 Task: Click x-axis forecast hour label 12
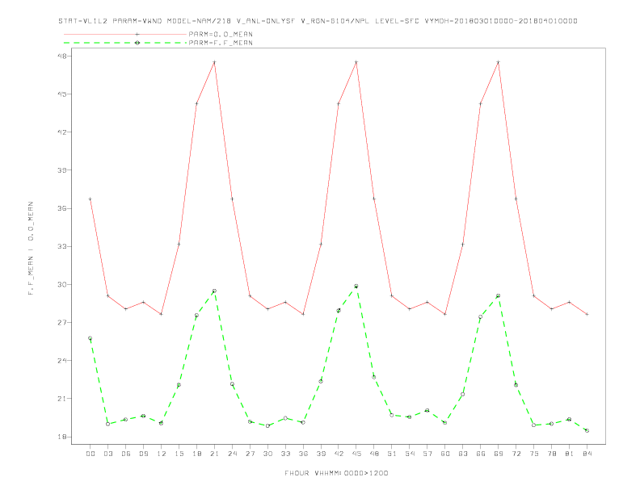pos(162,454)
